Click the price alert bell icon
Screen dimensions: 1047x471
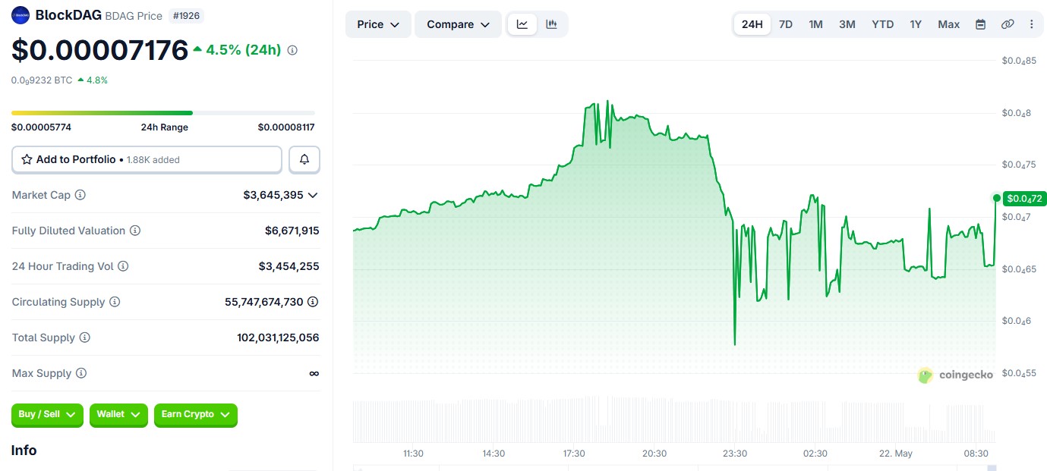pyautogui.click(x=304, y=159)
